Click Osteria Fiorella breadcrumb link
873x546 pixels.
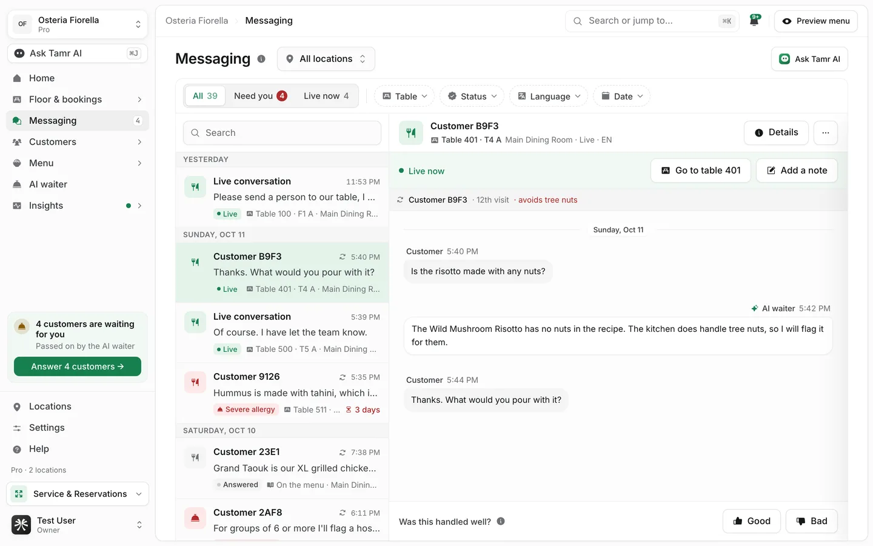click(197, 21)
